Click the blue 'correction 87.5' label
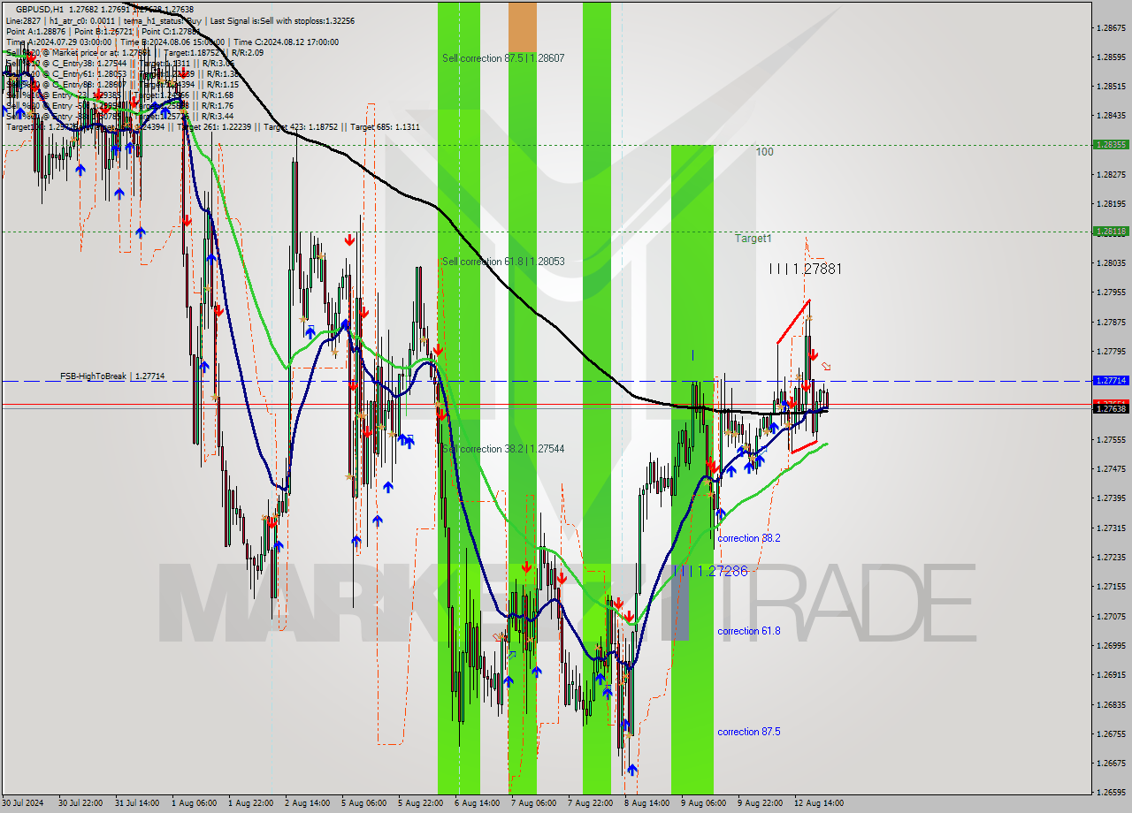 (748, 732)
